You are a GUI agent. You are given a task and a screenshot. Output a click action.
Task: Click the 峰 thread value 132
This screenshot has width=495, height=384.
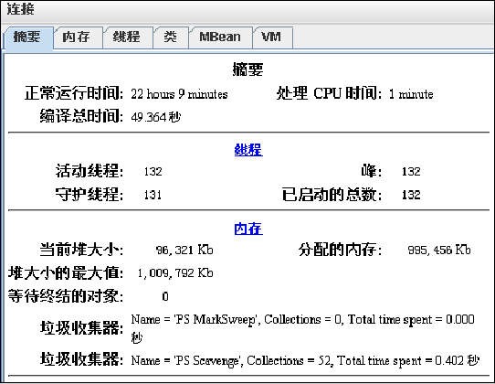coord(411,171)
